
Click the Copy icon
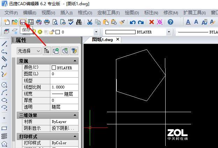98,22
